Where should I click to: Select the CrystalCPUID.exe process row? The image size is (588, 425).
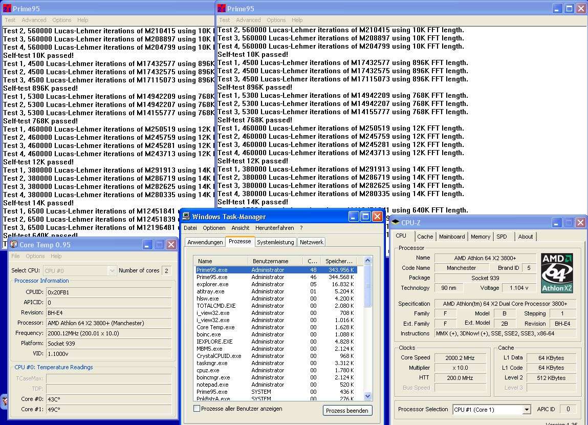point(276,355)
